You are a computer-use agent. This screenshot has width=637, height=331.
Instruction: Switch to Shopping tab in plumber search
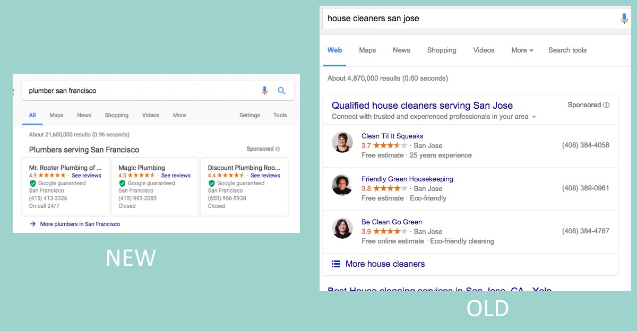click(117, 115)
